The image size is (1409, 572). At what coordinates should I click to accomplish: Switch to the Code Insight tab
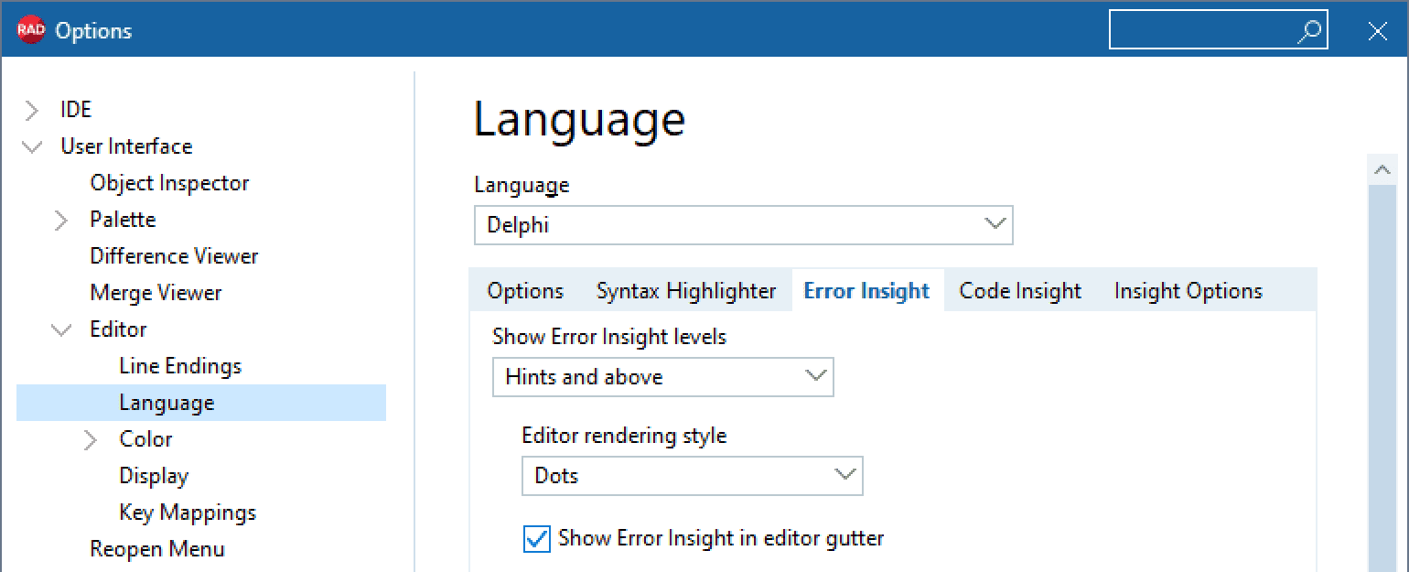coord(1020,291)
